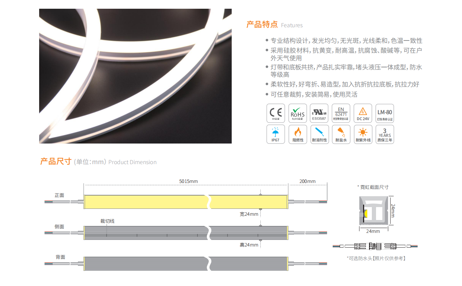Select the solvent resistance 耐溶剂性 icon

tap(319, 134)
